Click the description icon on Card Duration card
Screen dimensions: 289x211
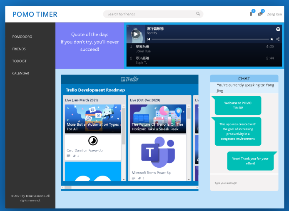point(68,156)
